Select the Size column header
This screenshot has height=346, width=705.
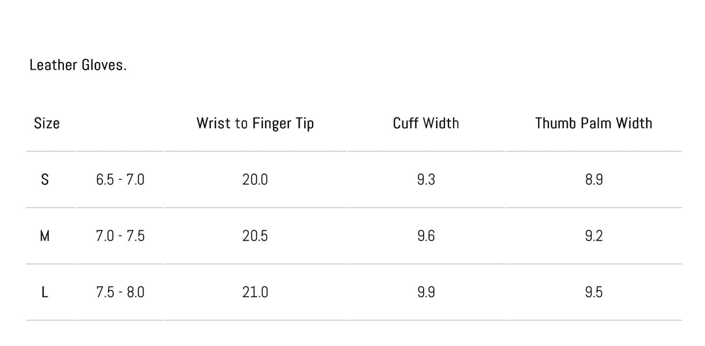[x=47, y=123]
